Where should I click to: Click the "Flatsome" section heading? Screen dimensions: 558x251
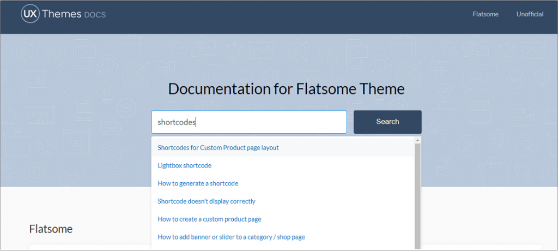(x=51, y=229)
